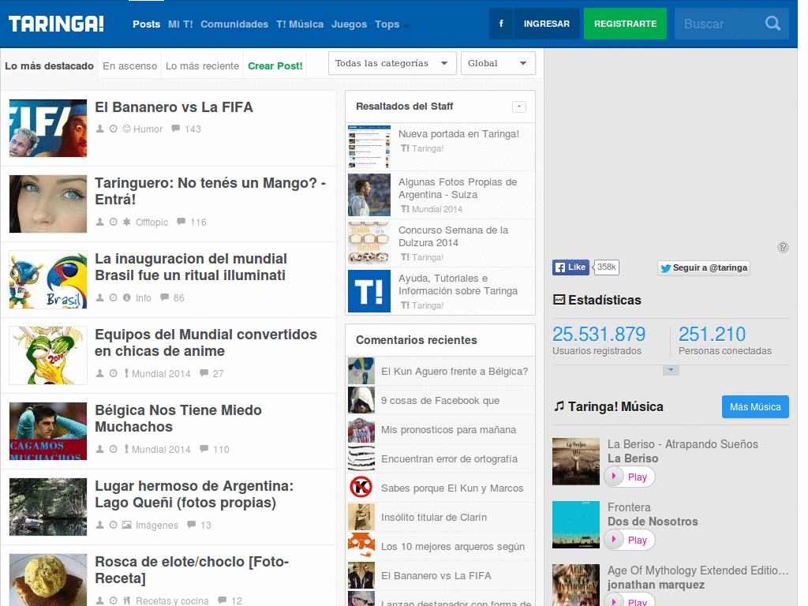Open Juegos section
The width and height of the screenshot is (808, 606).
point(349,24)
